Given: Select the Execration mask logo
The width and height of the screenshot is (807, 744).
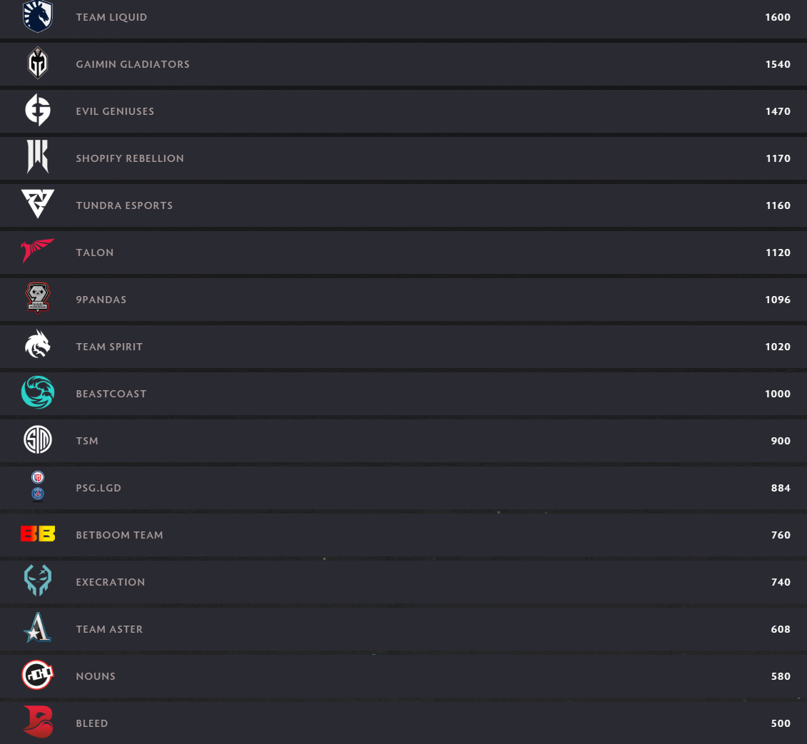Looking at the screenshot, I should [x=38, y=581].
